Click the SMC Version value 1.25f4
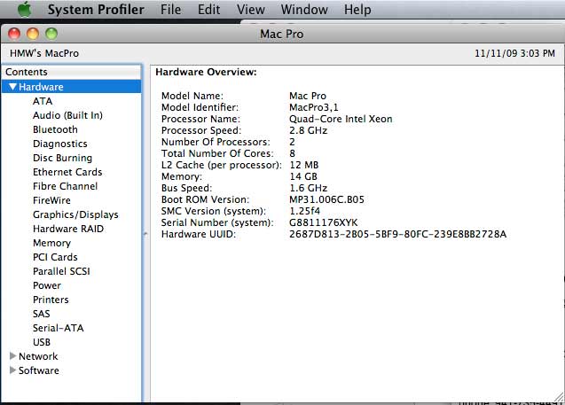Screen dimensions: 565x405 pos(304,211)
